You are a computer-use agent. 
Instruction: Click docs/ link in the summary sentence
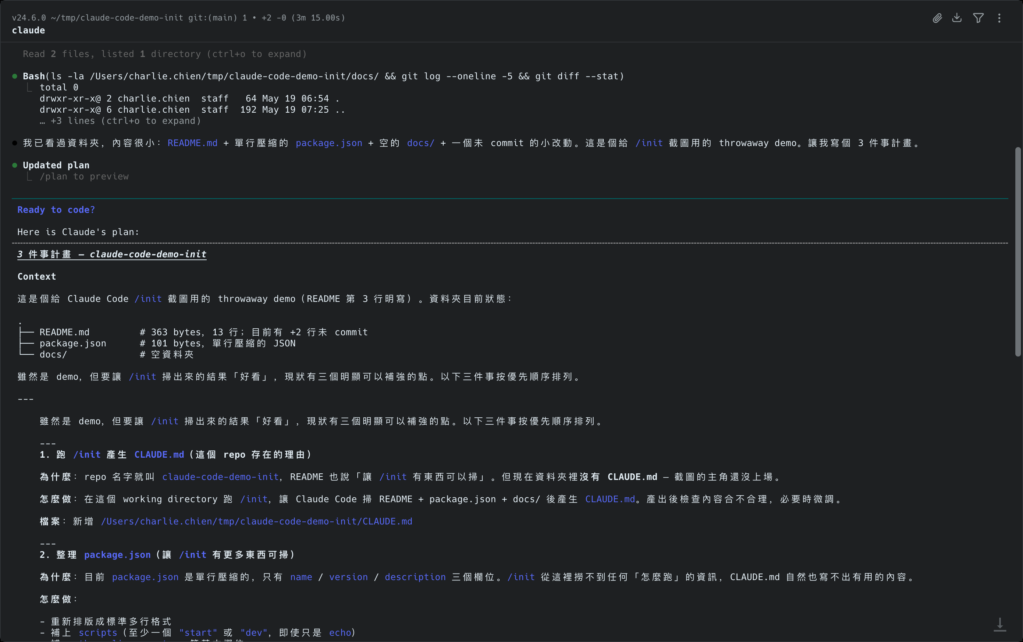coord(421,143)
